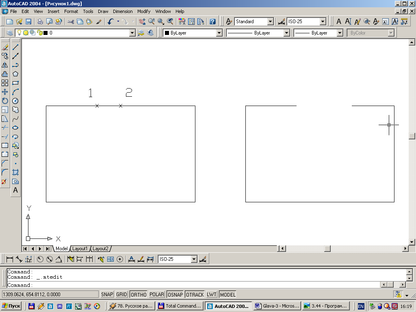Viewport: 416px width, 312px height.
Task: Select the Rectangle drawing tool
Action: 15,83
